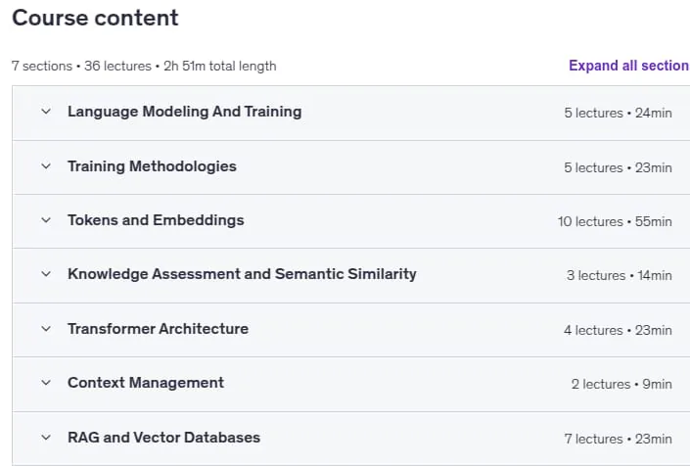Viewport: 690px width, 466px height.
Task: Click the chevron icon beside Context Management
Action: coord(46,383)
